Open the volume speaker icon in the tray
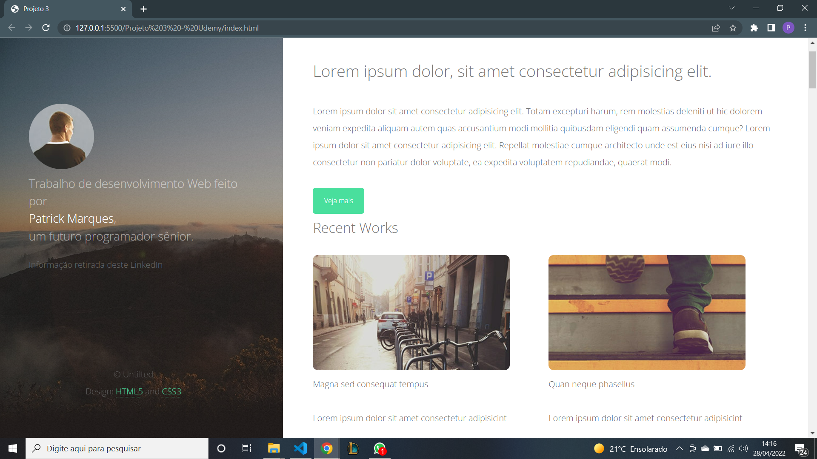Screen dimensions: 817x459 (x=743, y=448)
